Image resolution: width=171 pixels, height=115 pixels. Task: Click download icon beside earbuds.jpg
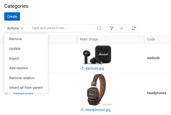[83, 68]
